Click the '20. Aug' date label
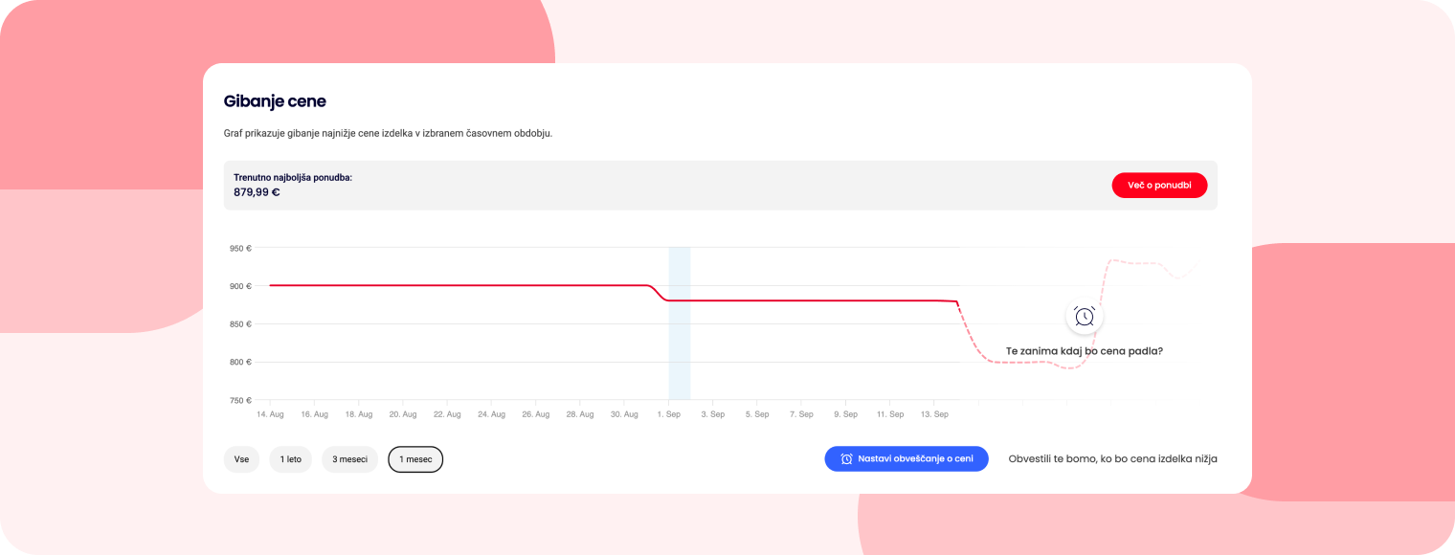 pyautogui.click(x=402, y=414)
